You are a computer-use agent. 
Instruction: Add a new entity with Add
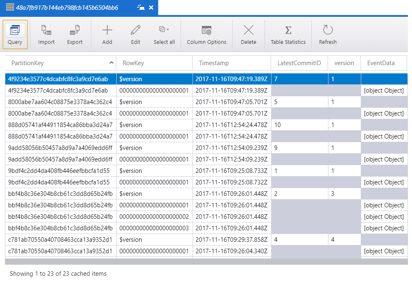(x=107, y=34)
